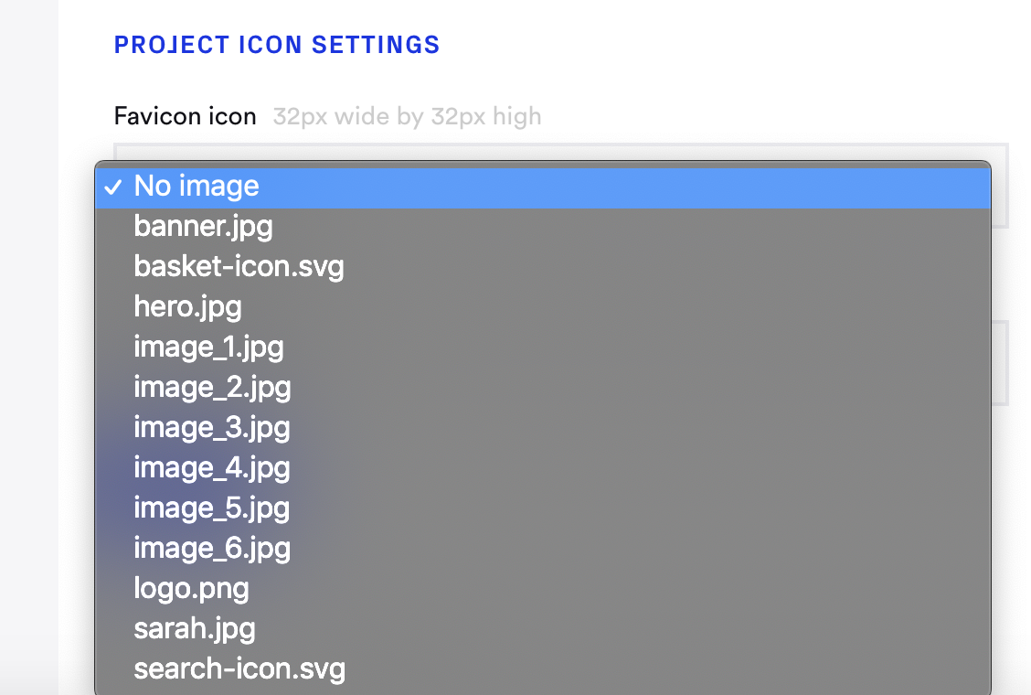Select image_1.jpg from the list
Viewport: 1031px width, 695px height.
[209, 347]
